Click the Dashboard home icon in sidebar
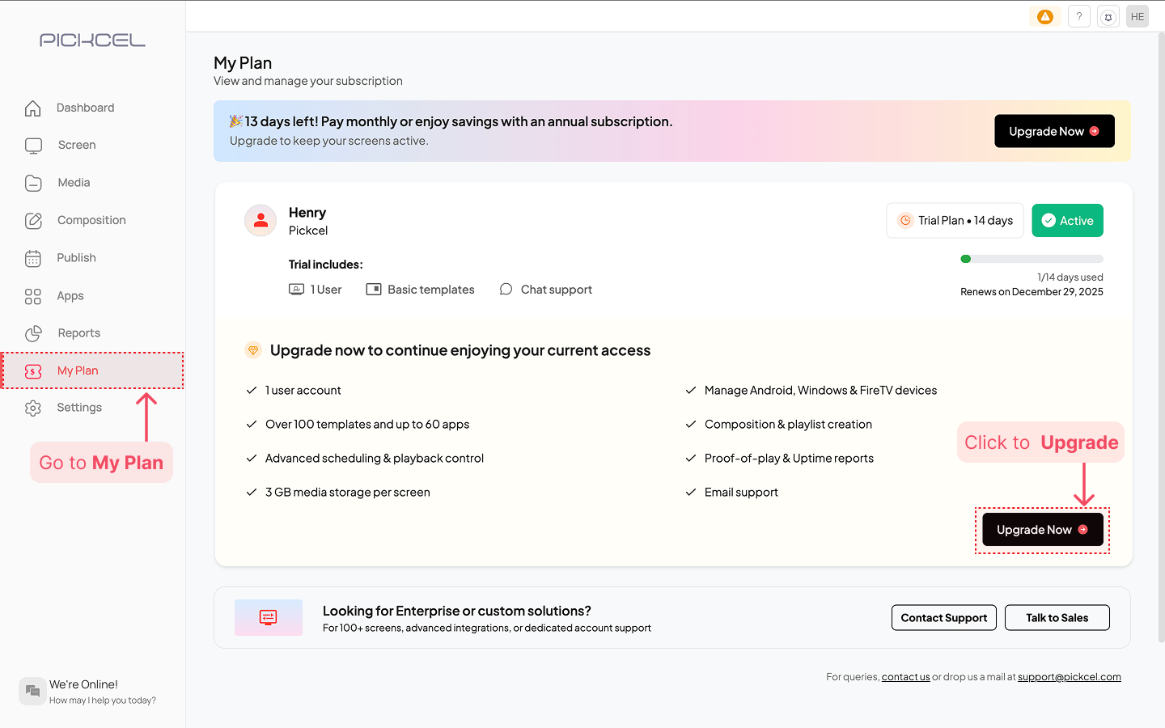The height and width of the screenshot is (728, 1165). pyautogui.click(x=33, y=108)
